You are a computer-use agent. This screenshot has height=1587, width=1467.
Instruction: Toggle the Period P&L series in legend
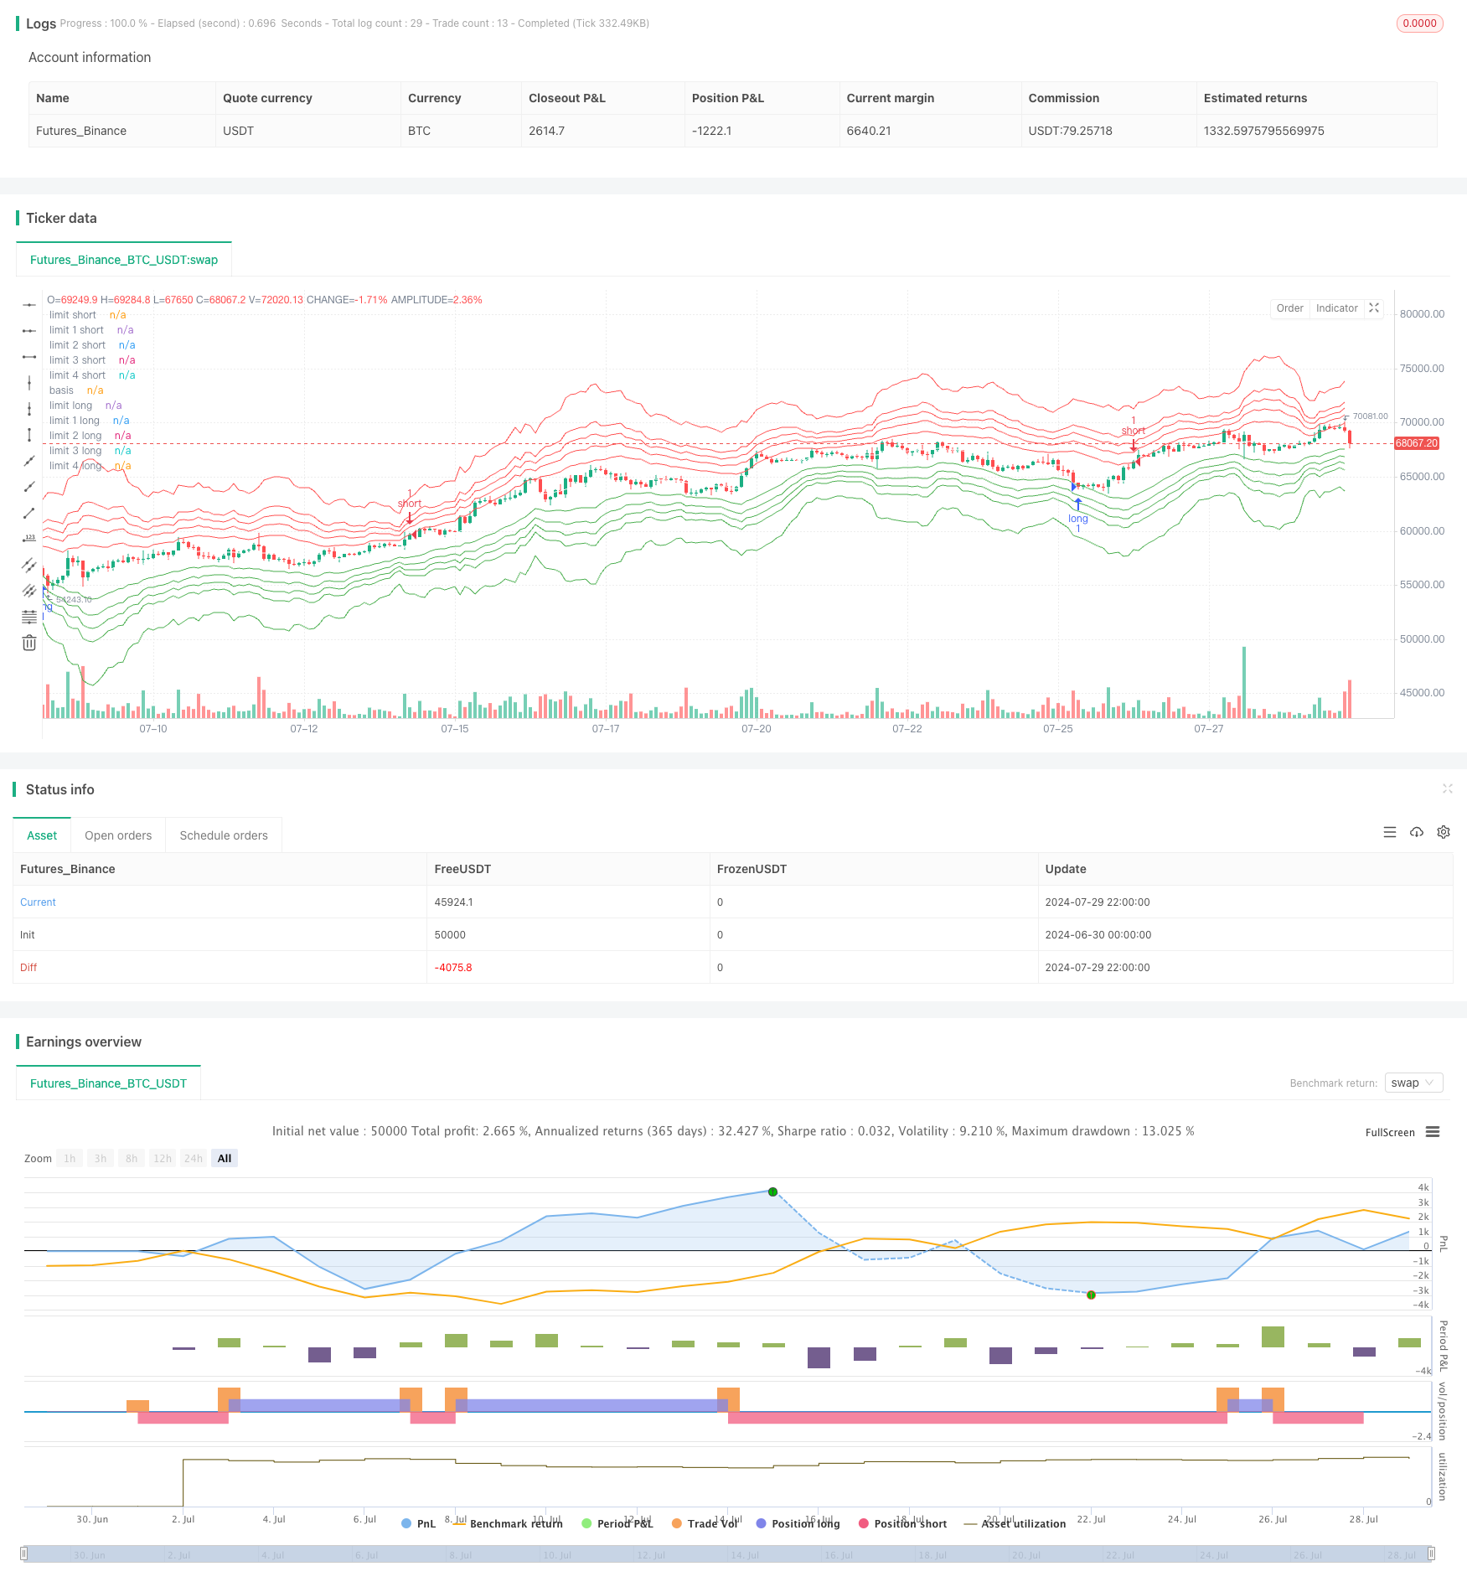[617, 1523]
